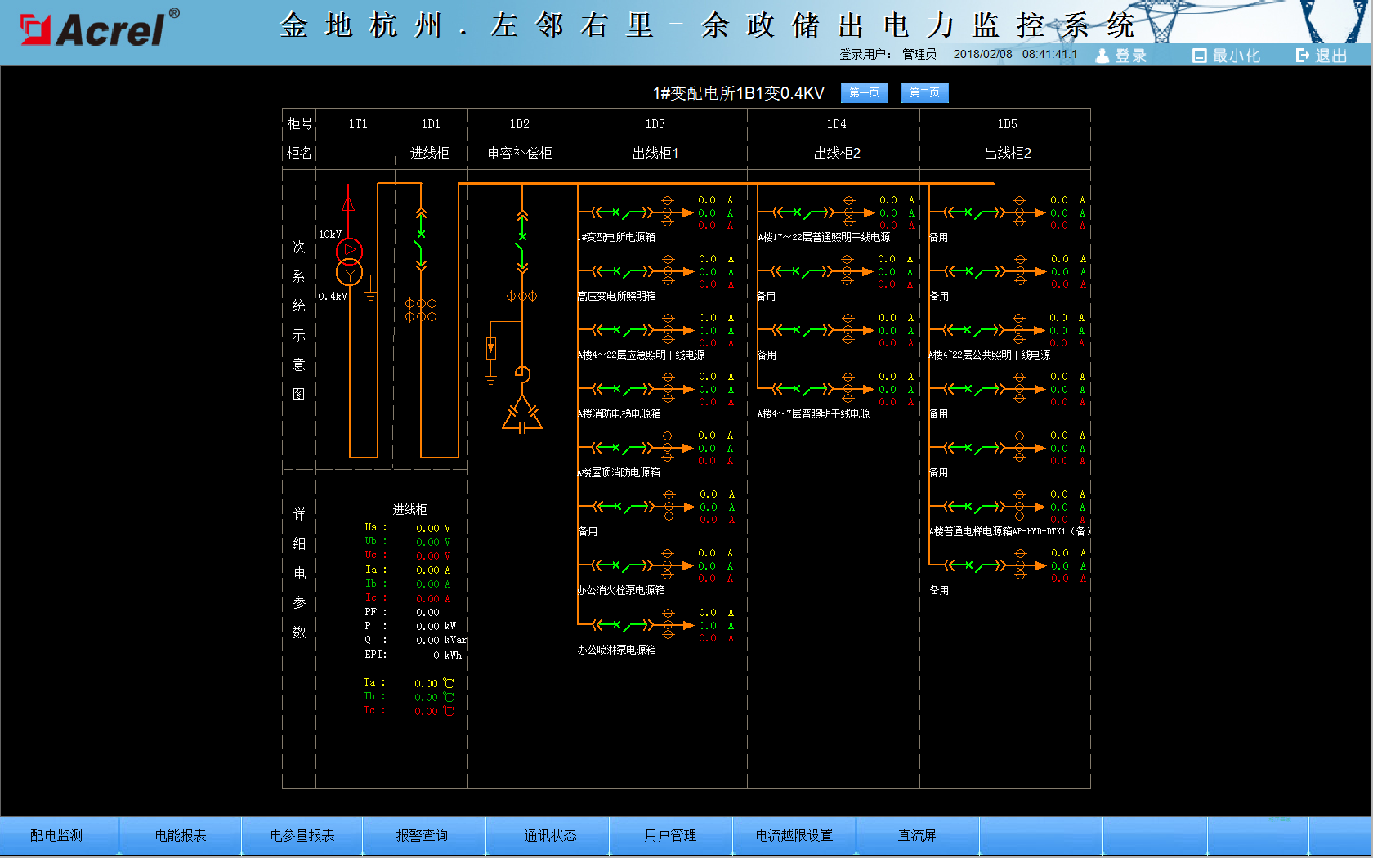Click the login user icon
Viewport: 1373px width, 858px height.
pyautogui.click(x=1102, y=56)
